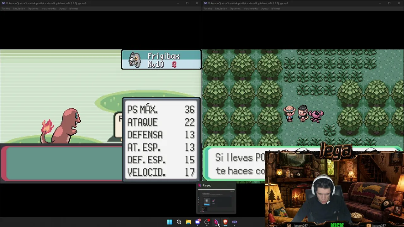
Task: Click the player character in jugador1 window
Action: click(x=303, y=113)
